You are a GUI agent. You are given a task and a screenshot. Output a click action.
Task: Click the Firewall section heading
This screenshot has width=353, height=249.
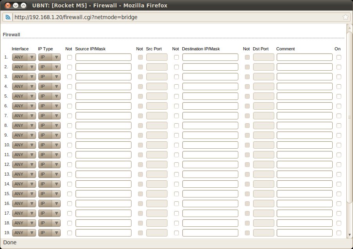[11, 35]
